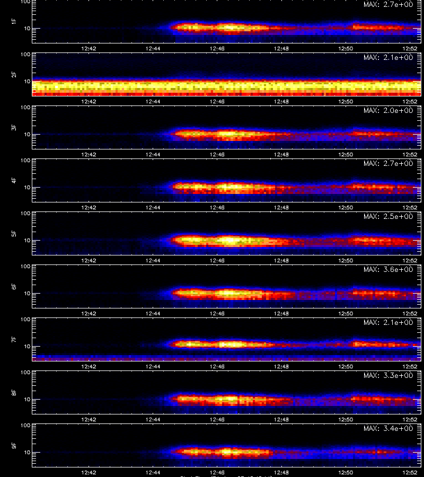Click the 3F panel axis label
Image resolution: width=424 pixels, height=477 pixels.
pos(14,127)
